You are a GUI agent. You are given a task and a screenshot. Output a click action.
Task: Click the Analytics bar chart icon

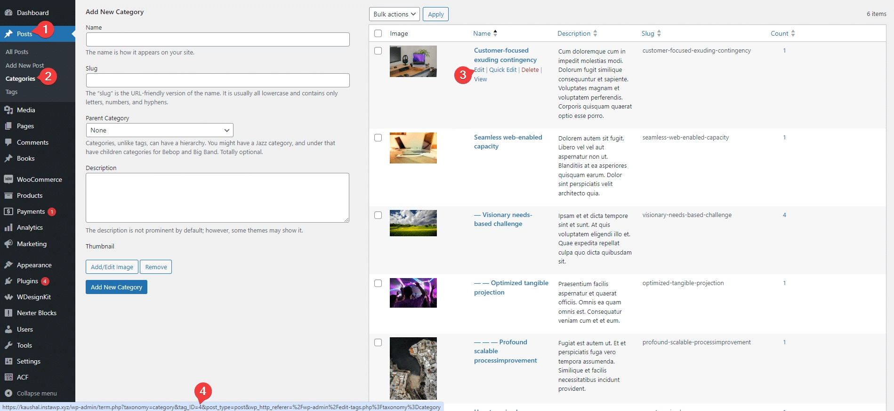tap(8, 227)
